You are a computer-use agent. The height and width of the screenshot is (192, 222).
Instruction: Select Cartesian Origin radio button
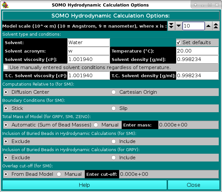coord(114,92)
